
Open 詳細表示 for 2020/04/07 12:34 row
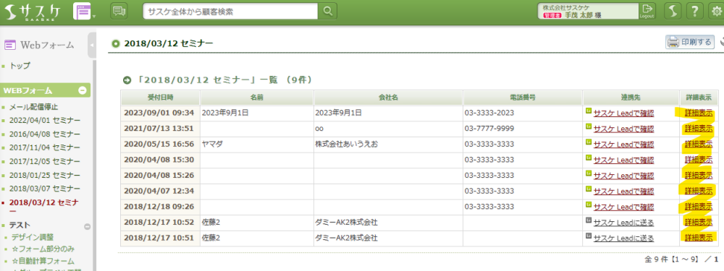click(x=698, y=192)
